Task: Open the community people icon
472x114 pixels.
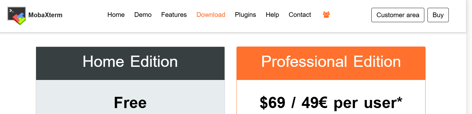Action: (x=326, y=15)
